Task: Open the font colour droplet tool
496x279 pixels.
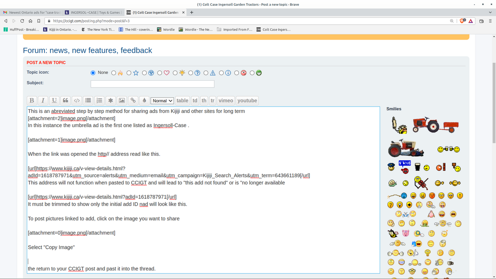Action: [x=144, y=100]
